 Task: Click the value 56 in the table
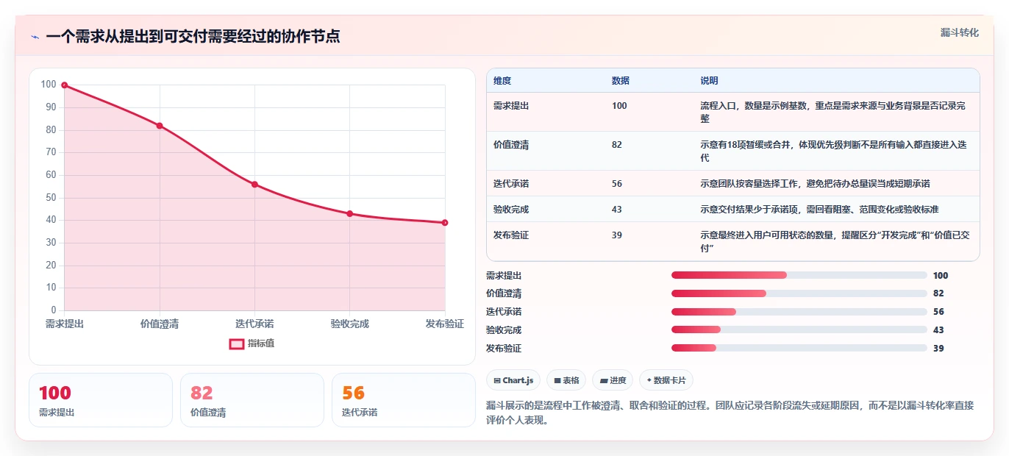[617, 184]
